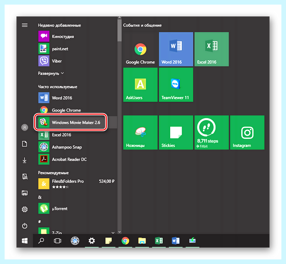Open taskbar Search magnifier
The height and width of the screenshot is (264, 286).
41,241
